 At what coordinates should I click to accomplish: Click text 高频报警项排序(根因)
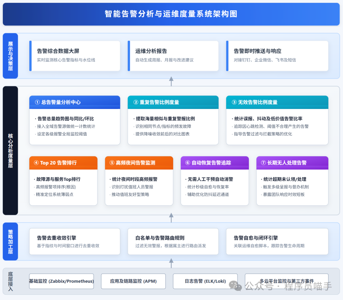click(x=56, y=187)
